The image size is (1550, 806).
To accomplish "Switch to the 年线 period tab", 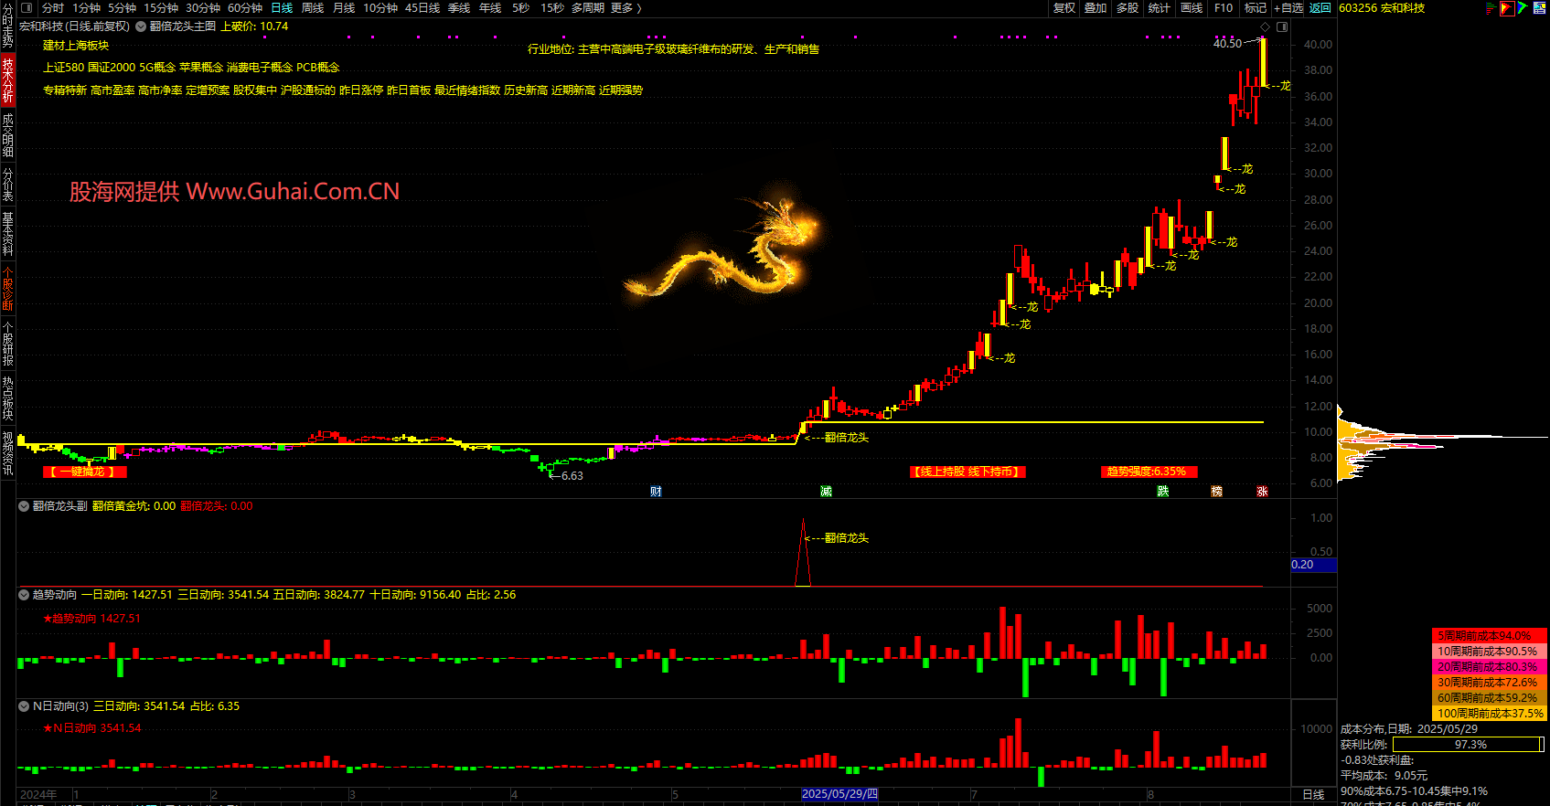I will [490, 7].
